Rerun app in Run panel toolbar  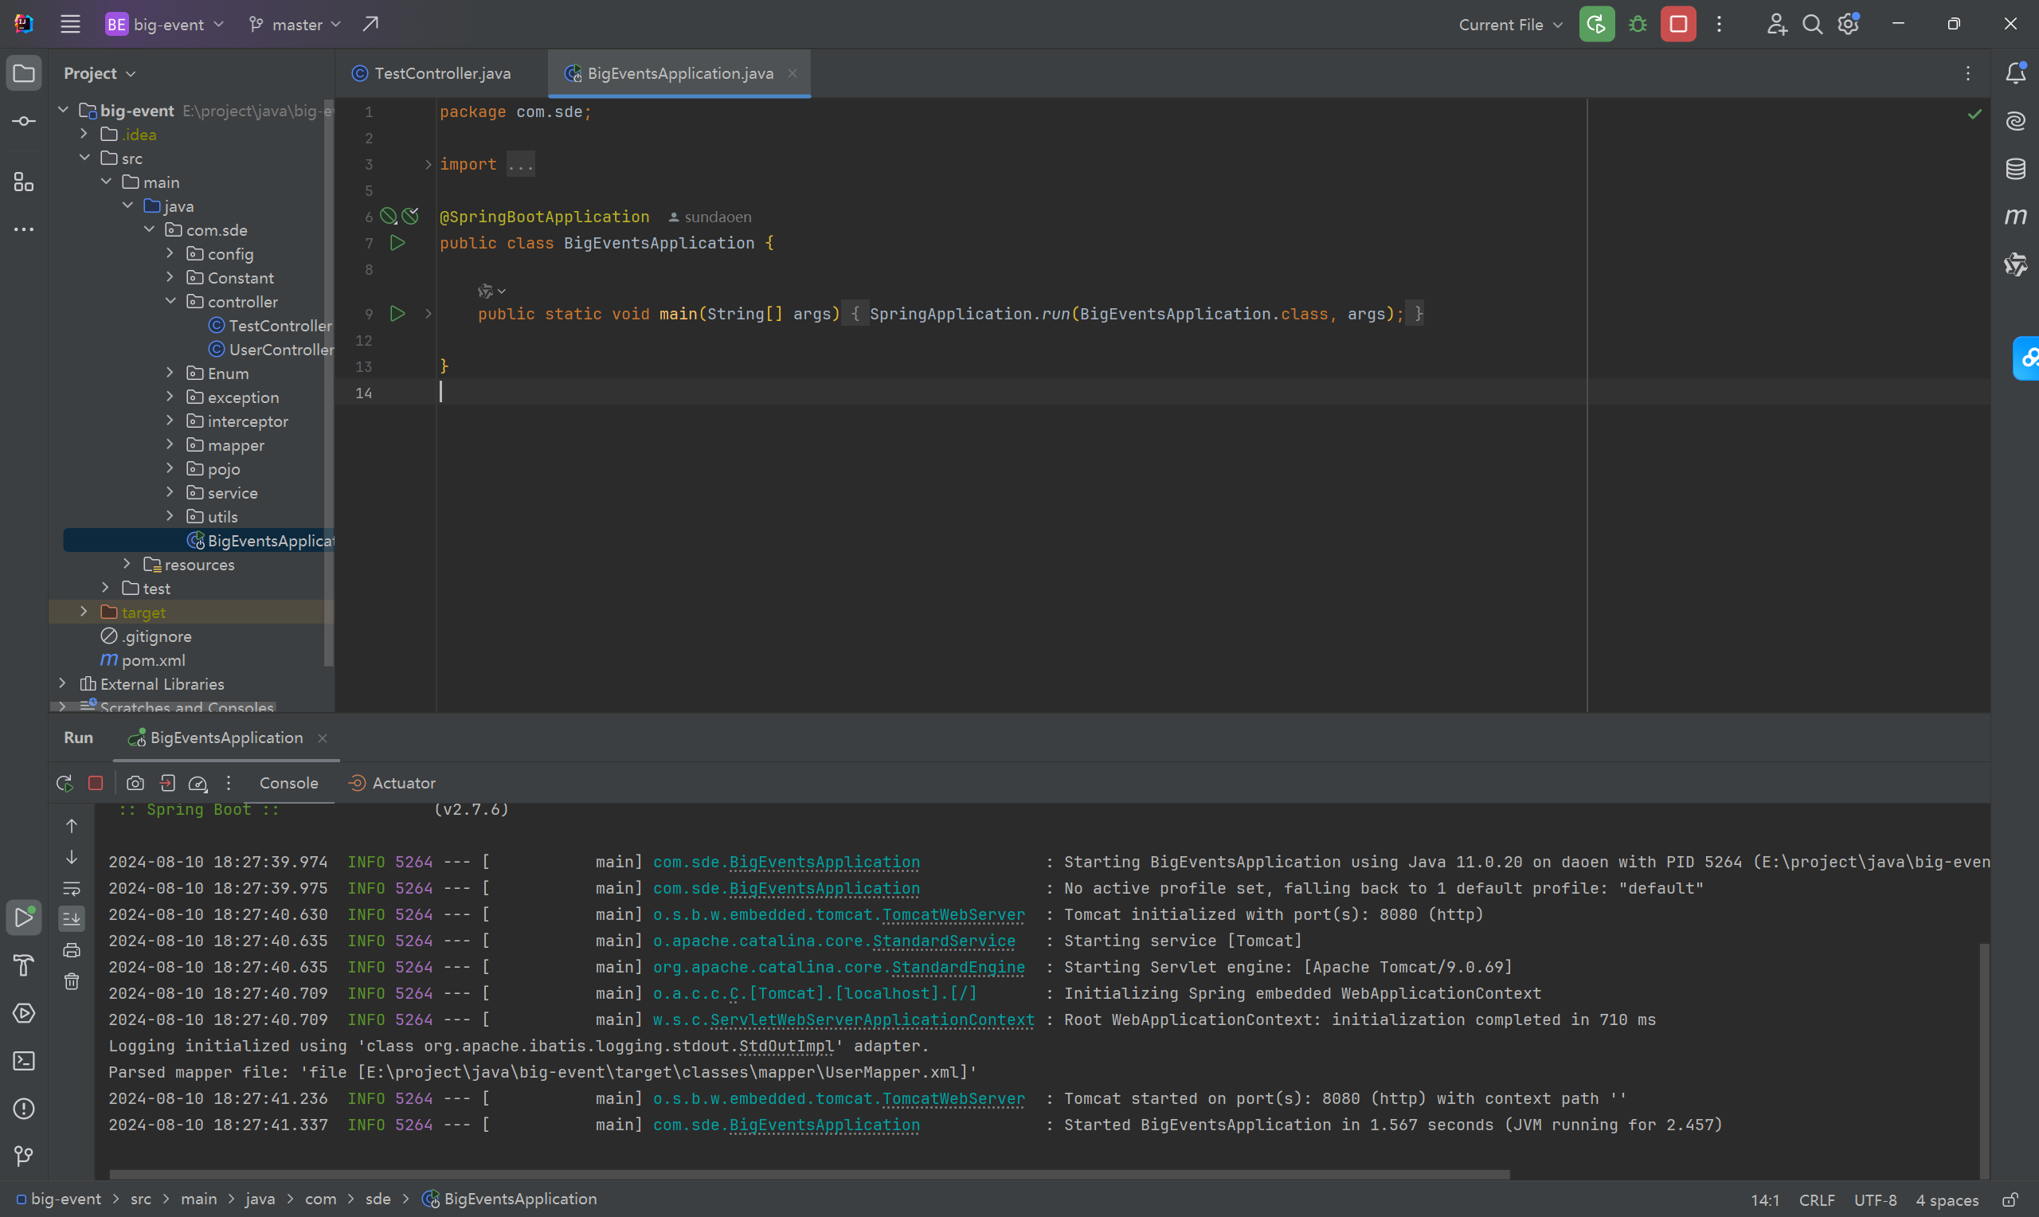pos(65,783)
